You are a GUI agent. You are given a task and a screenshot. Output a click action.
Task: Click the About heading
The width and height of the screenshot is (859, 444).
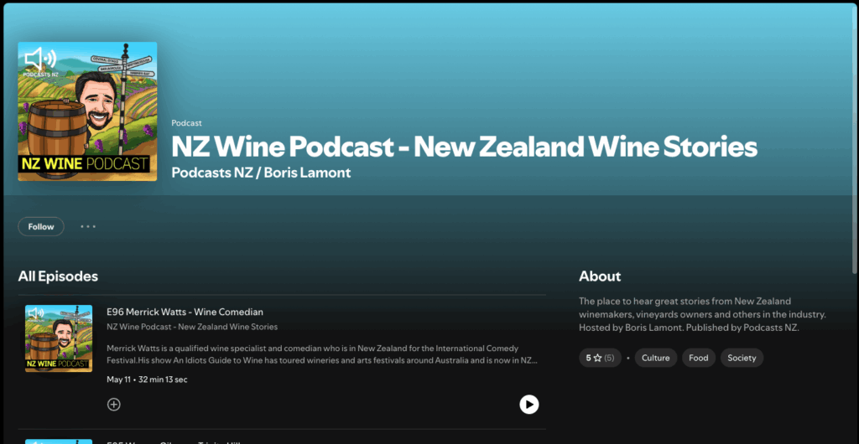600,276
